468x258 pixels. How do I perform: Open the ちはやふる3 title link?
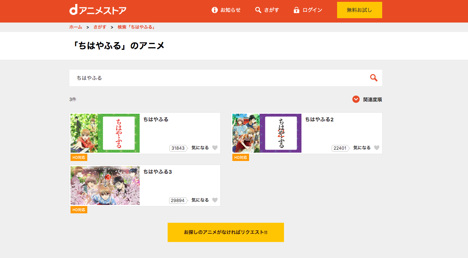tap(157, 172)
